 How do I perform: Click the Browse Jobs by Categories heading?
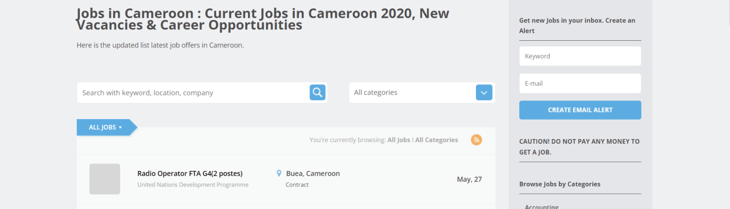point(559,184)
